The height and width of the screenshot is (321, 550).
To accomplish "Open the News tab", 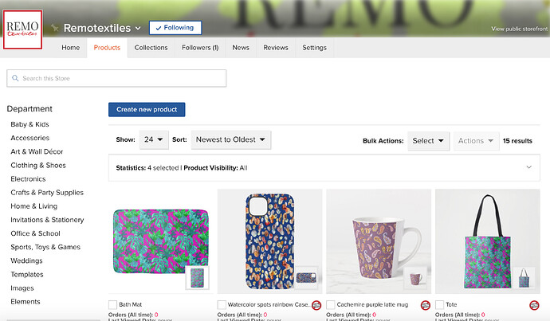I will (241, 48).
